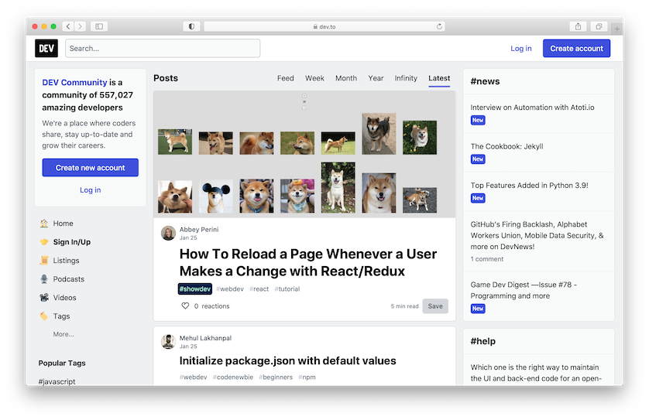Click Mehul Lakhanpal author name
This screenshot has width=649, height=420.
pyautogui.click(x=205, y=338)
